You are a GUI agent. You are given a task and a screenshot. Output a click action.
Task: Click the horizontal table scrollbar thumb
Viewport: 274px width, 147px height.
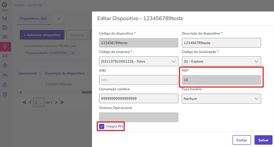coord(87,92)
